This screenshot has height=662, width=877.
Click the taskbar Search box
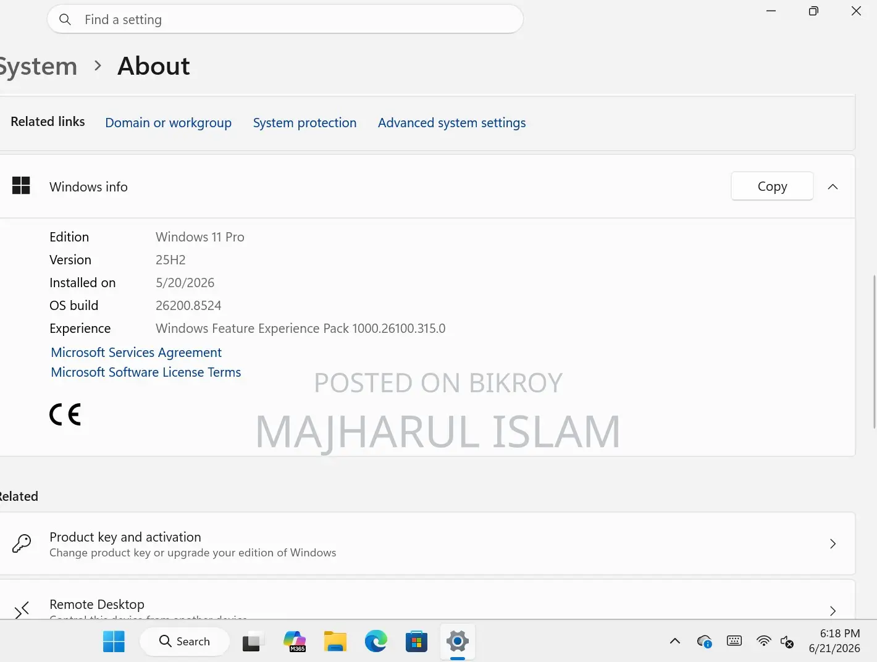185,642
